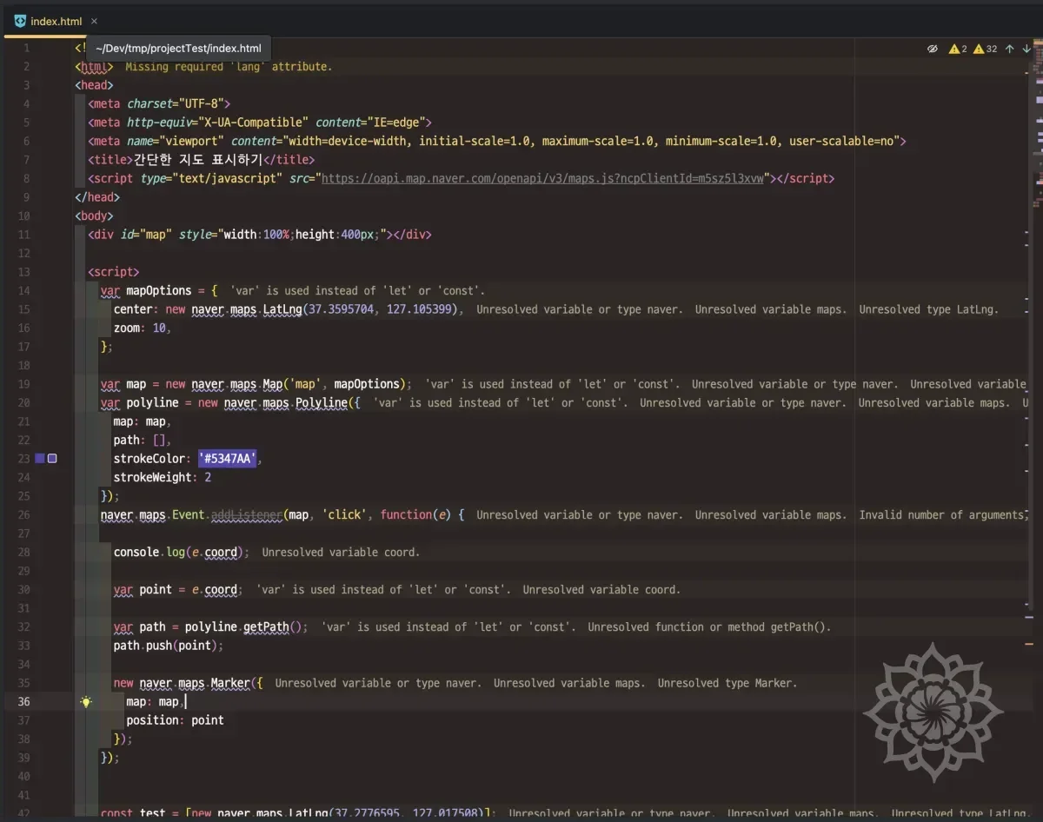The height and width of the screenshot is (822, 1043).
Task: Click the struck-through addListener method name
Action: 247,514
